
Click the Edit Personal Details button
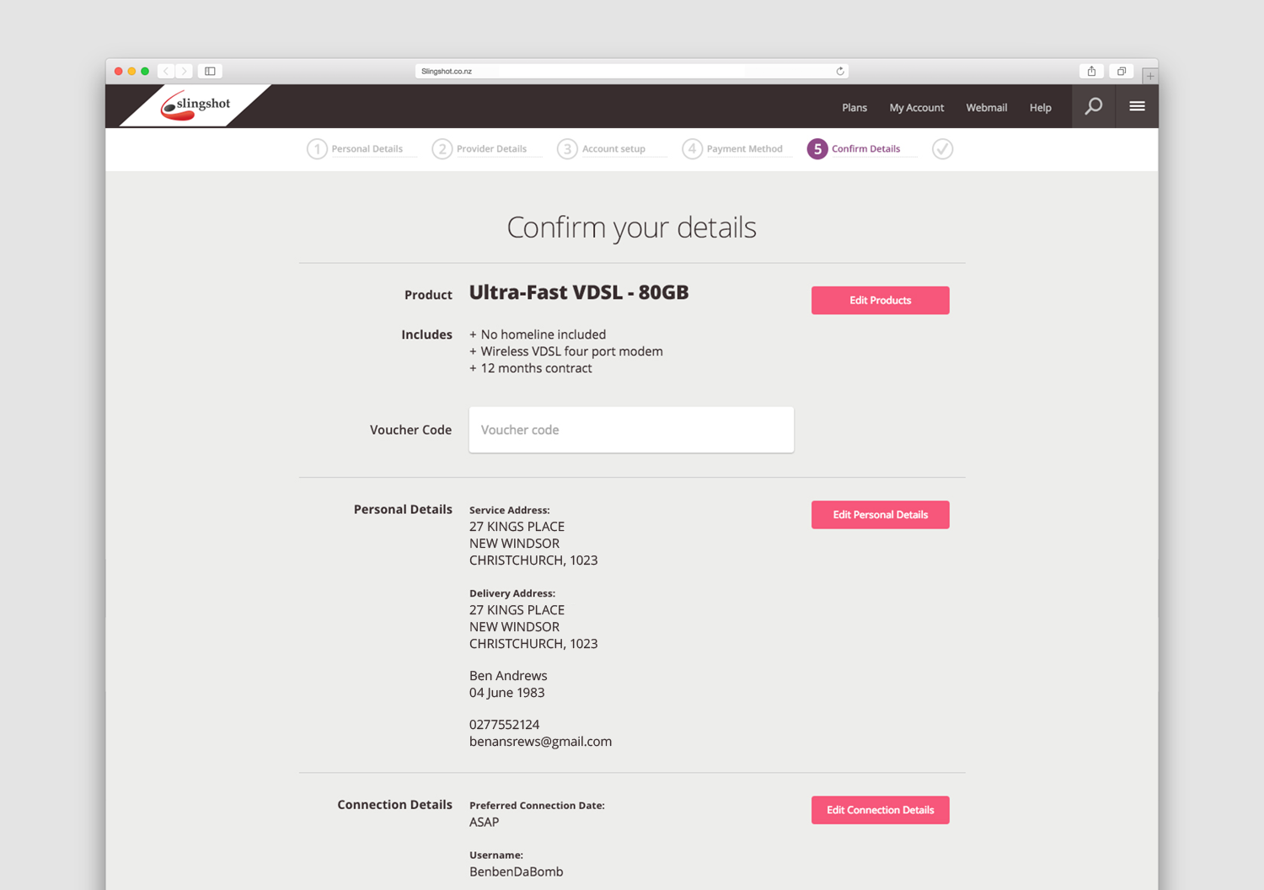[881, 515]
